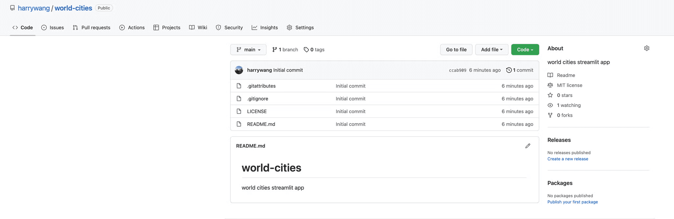The height and width of the screenshot is (219, 674).
Task: Open the Pull requests tab
Action: click(91, 28)
